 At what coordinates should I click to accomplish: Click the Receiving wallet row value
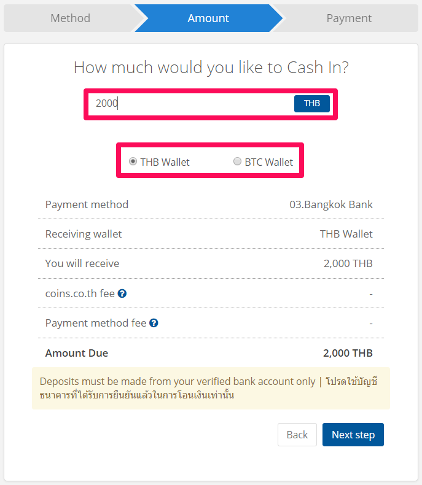tap(346, 234)
